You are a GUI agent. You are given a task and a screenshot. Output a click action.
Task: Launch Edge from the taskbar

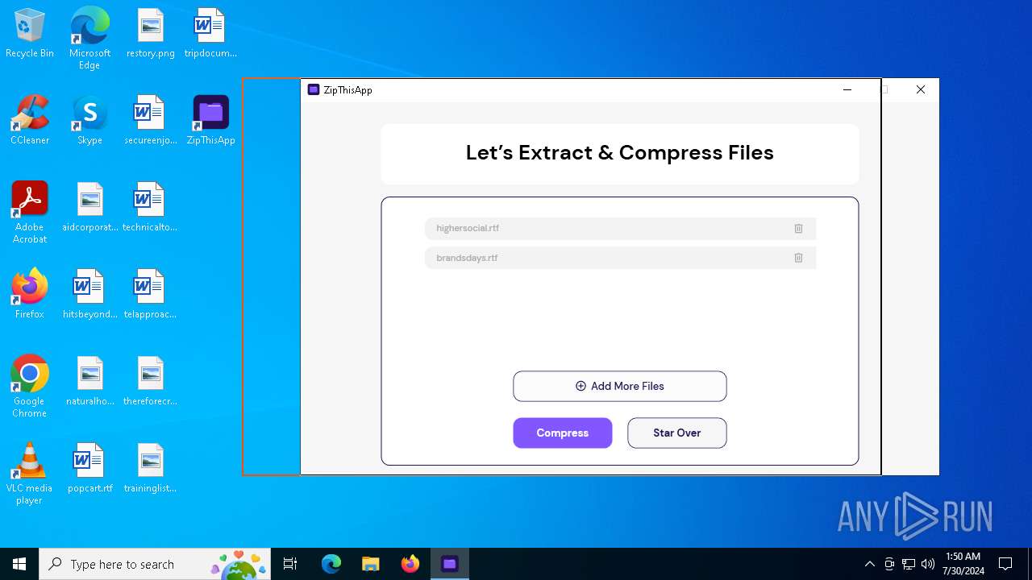tap(331, 564)
